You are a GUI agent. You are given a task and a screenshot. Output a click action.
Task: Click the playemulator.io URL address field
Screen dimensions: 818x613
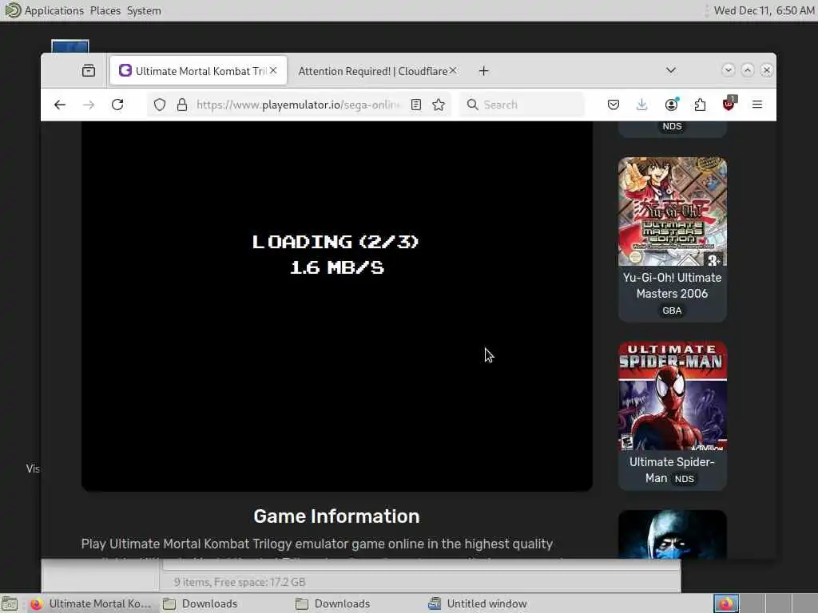297,105
